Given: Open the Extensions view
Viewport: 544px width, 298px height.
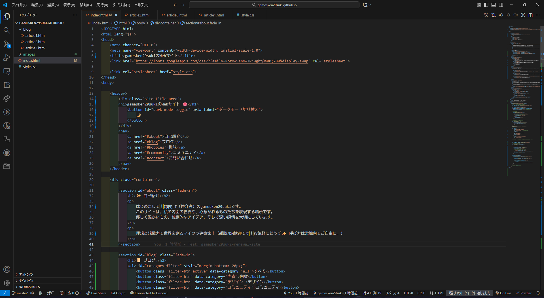Looking at the screenshot, I should pyautogui.click(x=7, y=85).
